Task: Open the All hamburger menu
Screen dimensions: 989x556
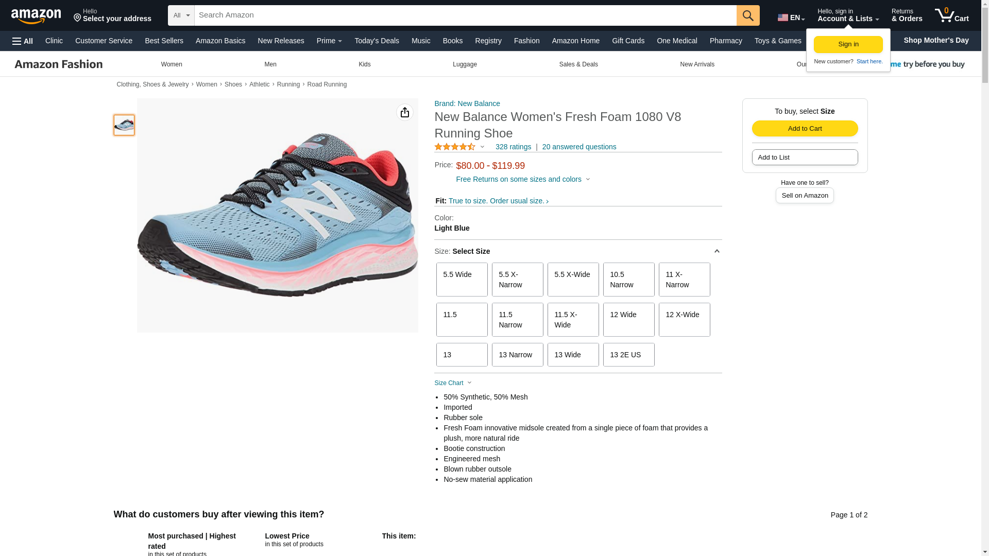Action: [23, 41]
